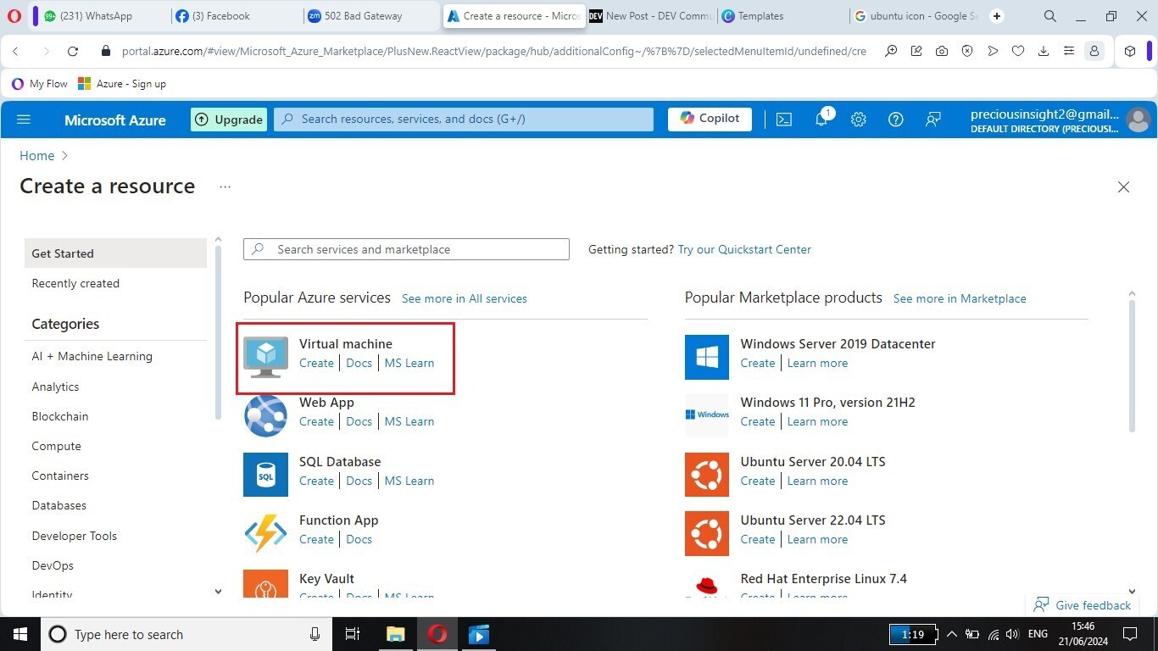
Task: Click Create under Ubuntu Server 22.04 LTS
Action: 758,539
